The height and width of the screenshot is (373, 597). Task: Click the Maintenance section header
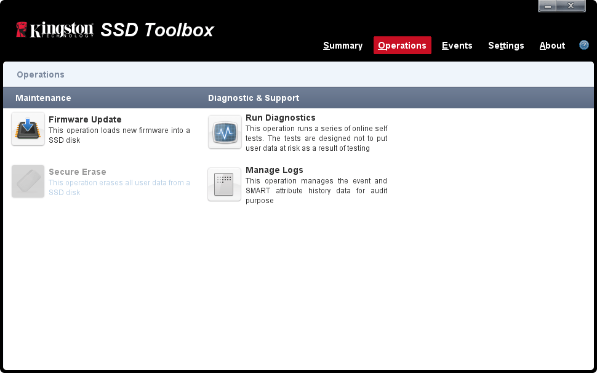tap(43, 98)
